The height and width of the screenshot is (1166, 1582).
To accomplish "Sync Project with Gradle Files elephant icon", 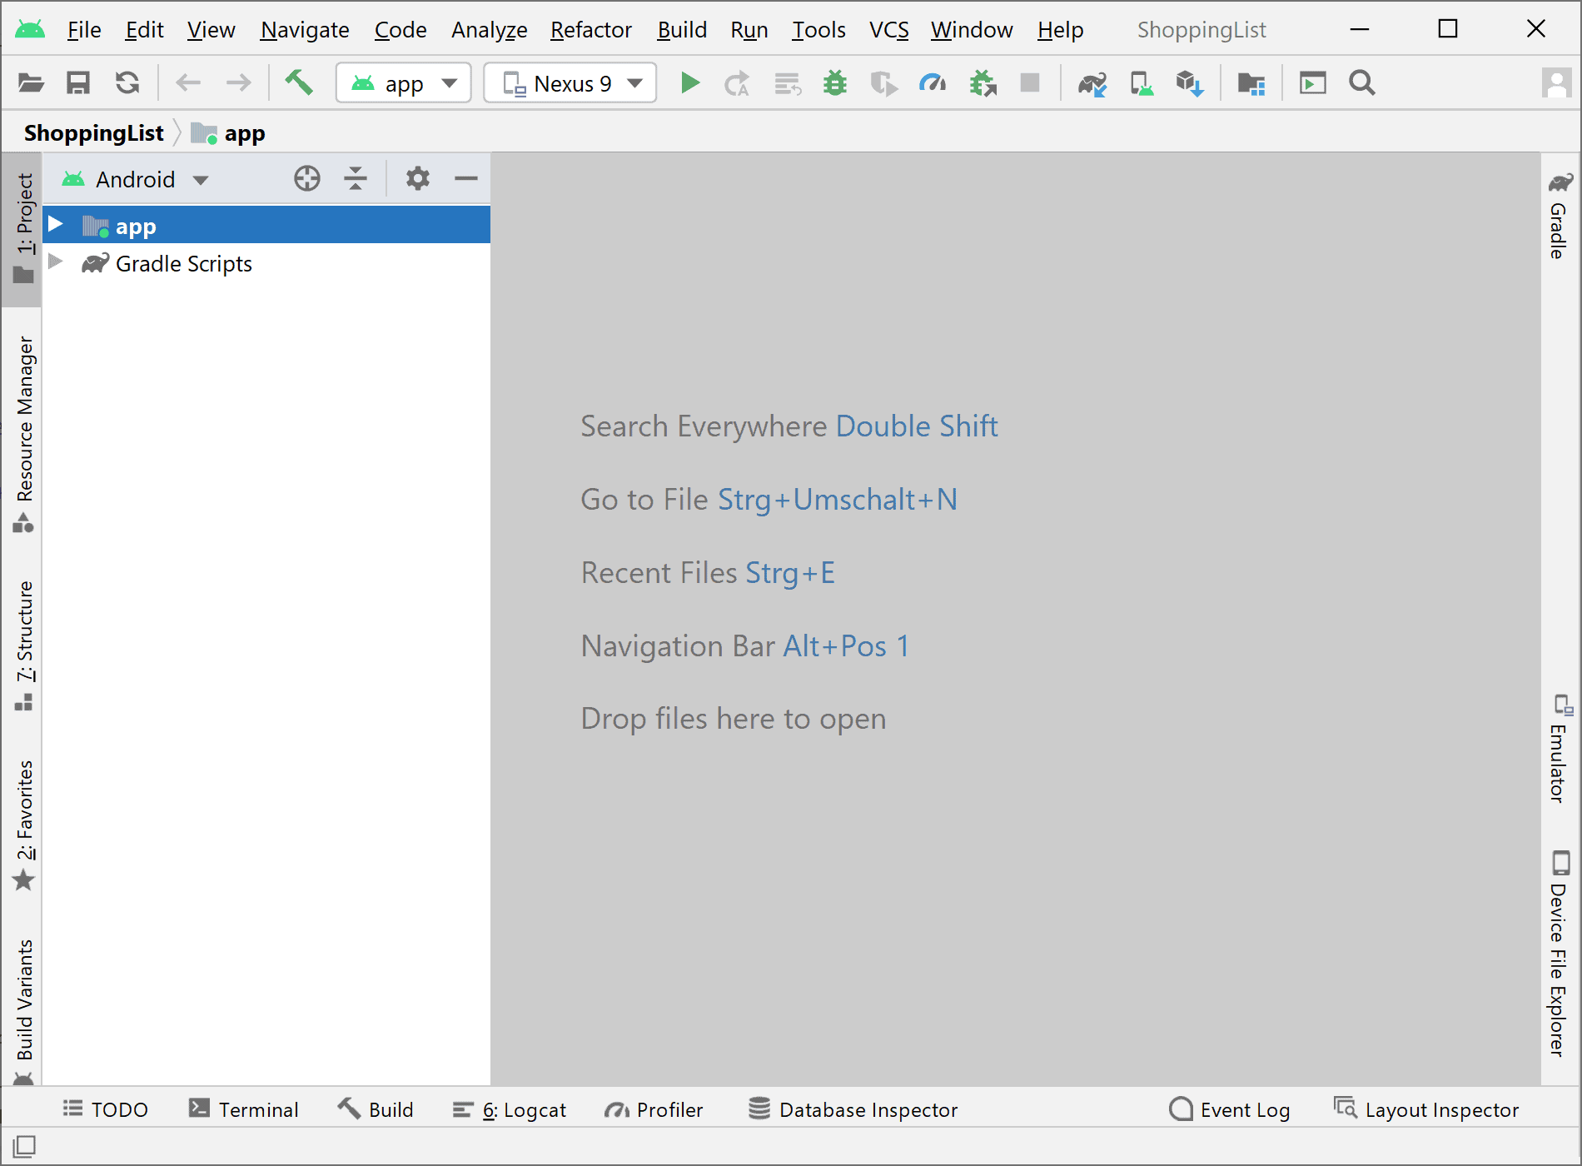I will pos(1092,83).
